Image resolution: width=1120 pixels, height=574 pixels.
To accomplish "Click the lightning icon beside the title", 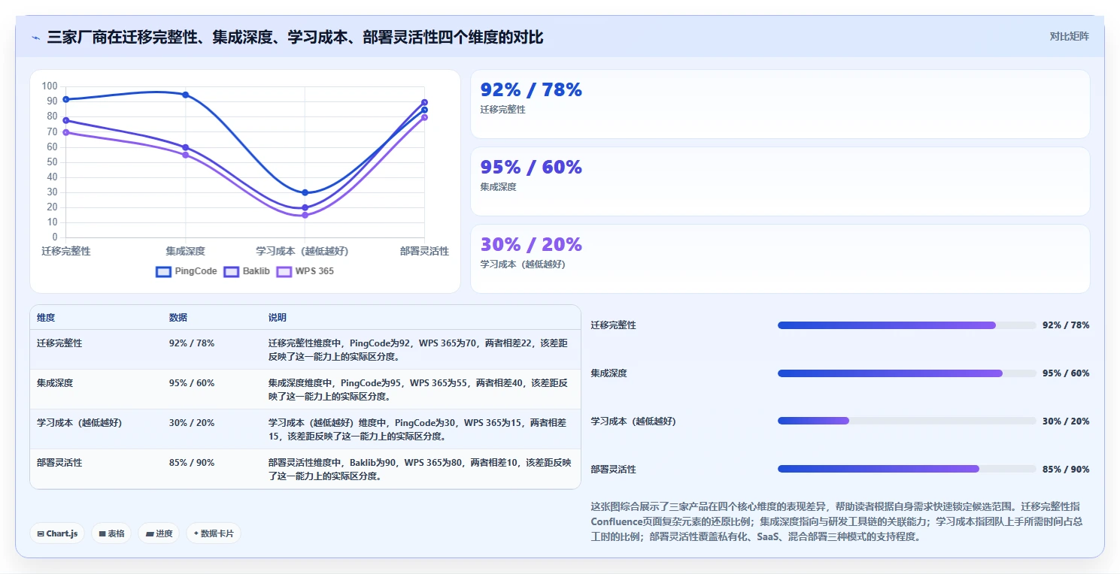I will coord(35,38).
